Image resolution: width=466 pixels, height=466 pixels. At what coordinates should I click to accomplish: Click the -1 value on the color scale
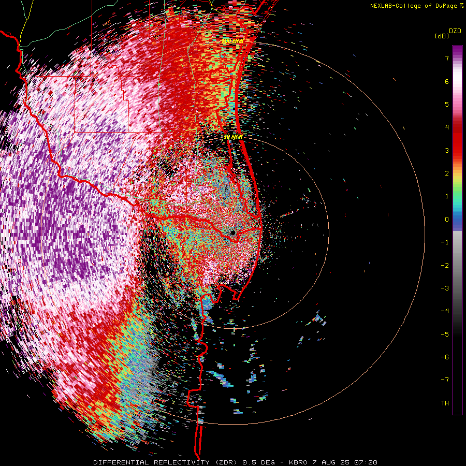pyautogui.click(x=445, y=242)
